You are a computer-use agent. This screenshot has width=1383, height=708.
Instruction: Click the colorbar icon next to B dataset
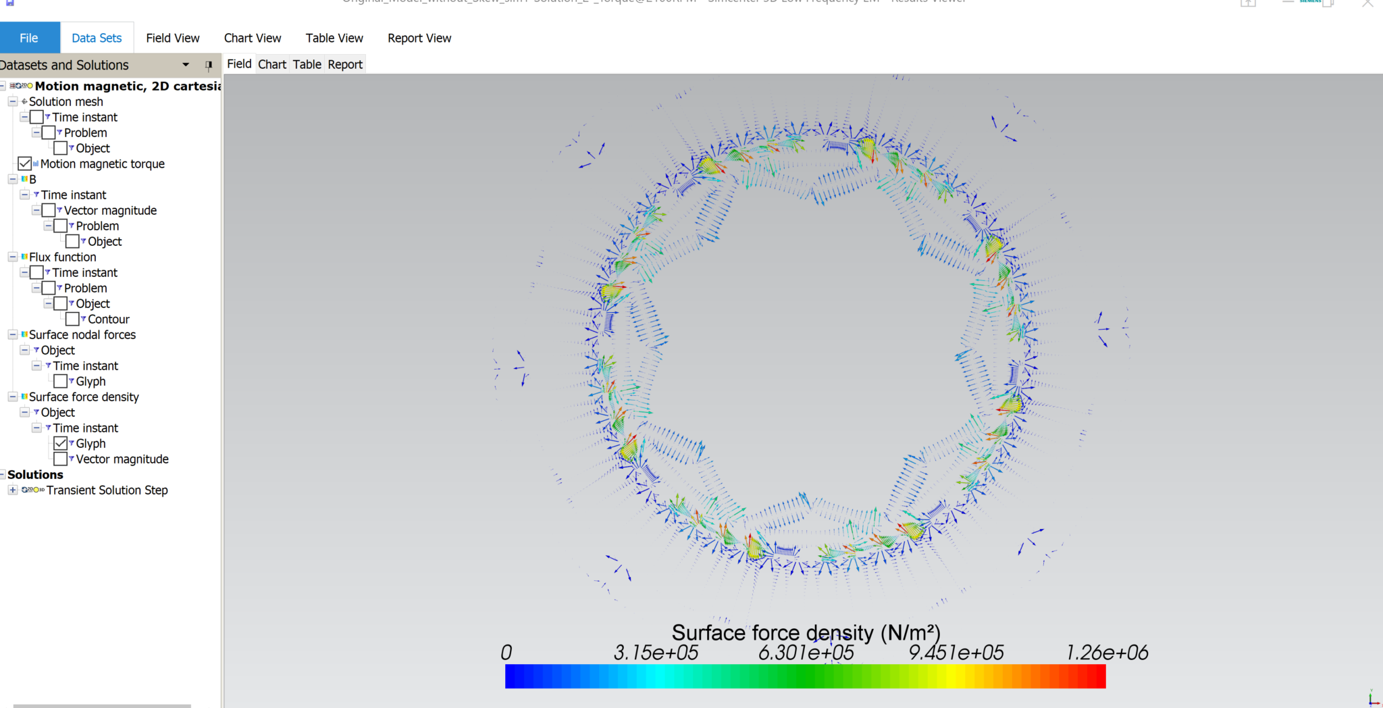pyautogui.click(x=24, y=179)
